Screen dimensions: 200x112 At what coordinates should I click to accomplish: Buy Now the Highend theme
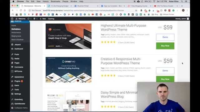coord(165,46)
